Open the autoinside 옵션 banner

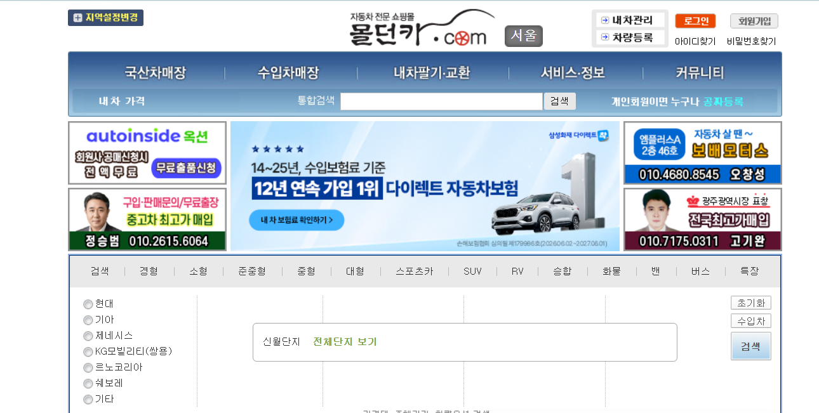pos(147,153)
